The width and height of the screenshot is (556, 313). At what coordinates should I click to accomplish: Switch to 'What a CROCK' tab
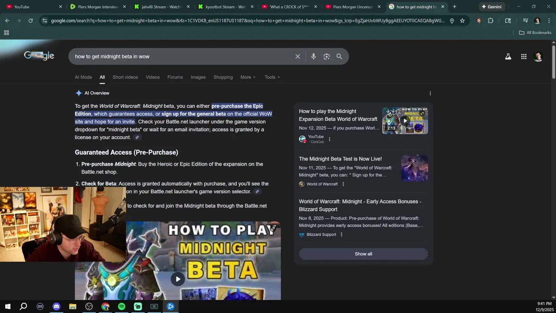[289, 7]
